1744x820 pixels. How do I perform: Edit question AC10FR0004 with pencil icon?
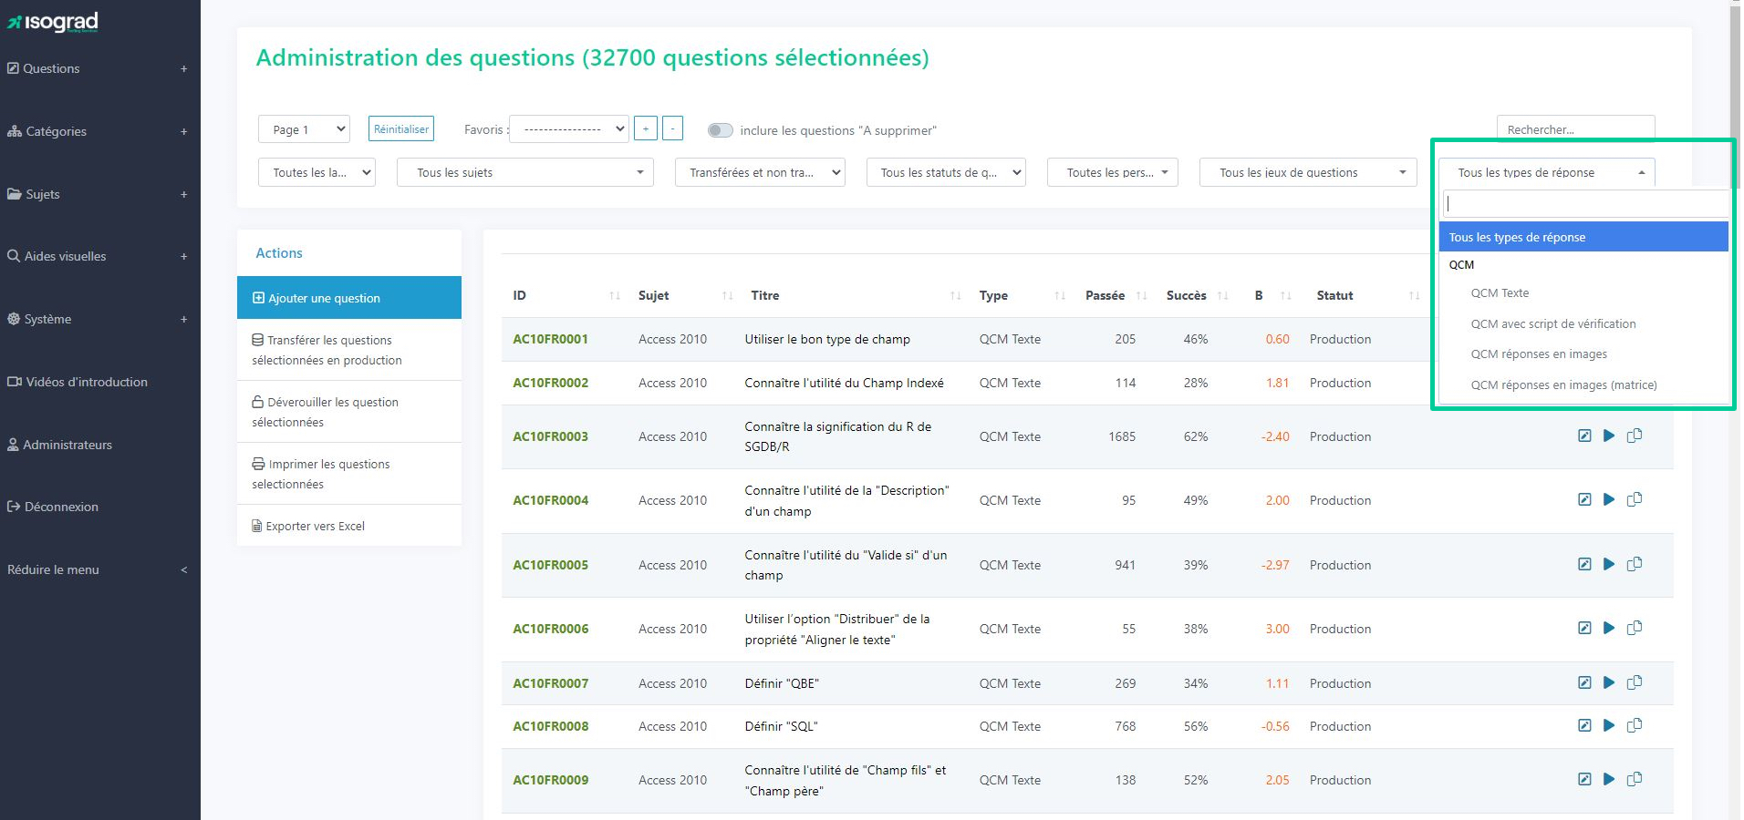tap(1584, 499)
